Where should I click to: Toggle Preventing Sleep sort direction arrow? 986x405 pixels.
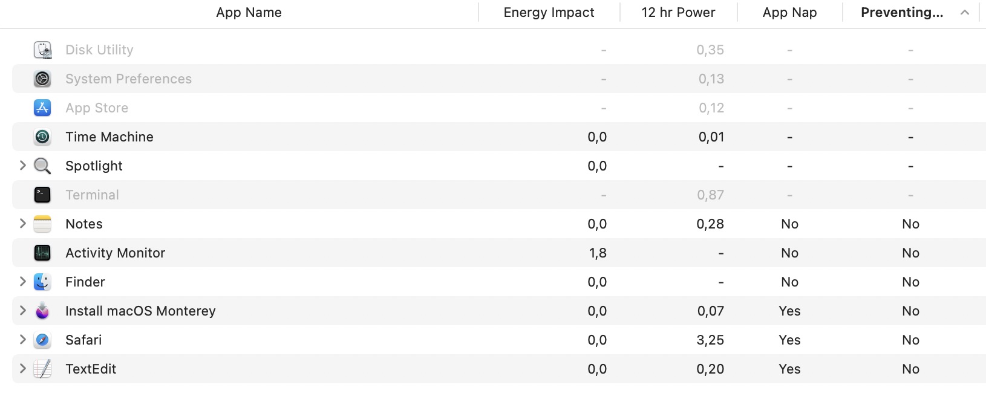[965, 13]
